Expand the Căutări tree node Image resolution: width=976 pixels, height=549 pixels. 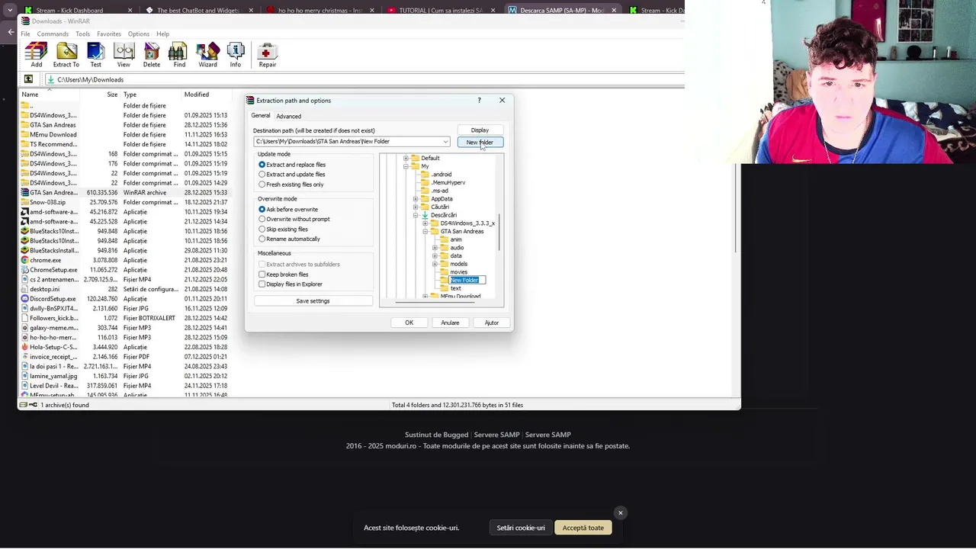(x=416, y=207)
